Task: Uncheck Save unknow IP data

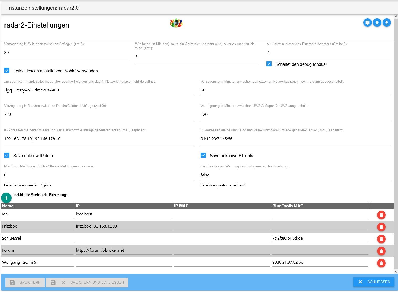Action: pos(7,155)
